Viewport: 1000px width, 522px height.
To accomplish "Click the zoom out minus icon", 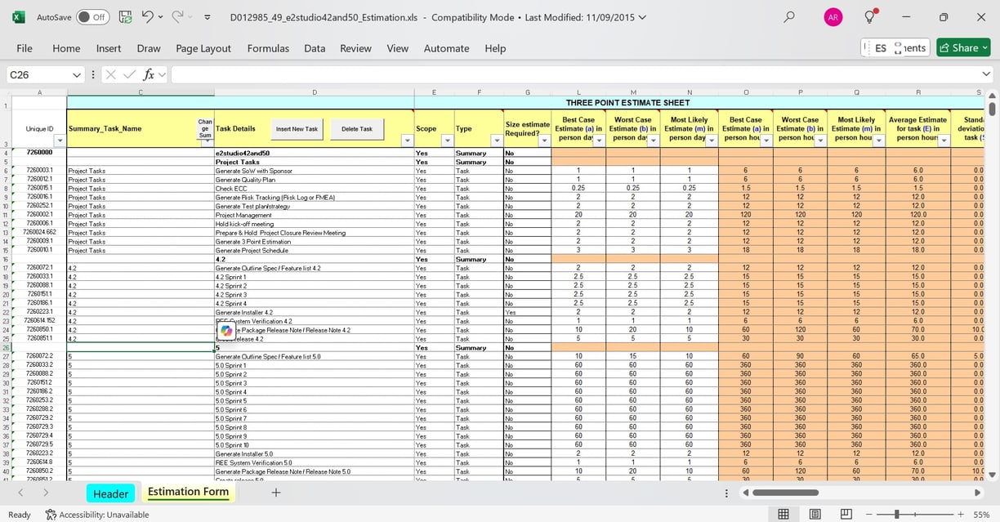I will click(x=869, y=514).
